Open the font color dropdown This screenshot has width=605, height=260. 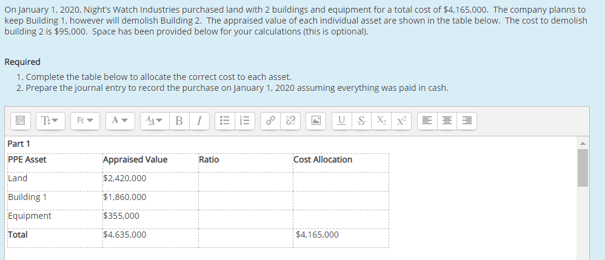(119, 121)
